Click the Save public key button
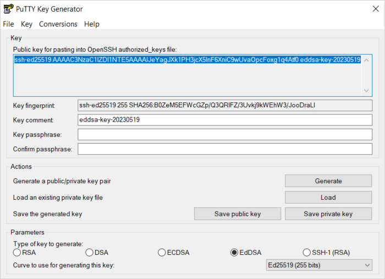Image resolution: width=385 pixels, height=279 pixels. point(238,214)
